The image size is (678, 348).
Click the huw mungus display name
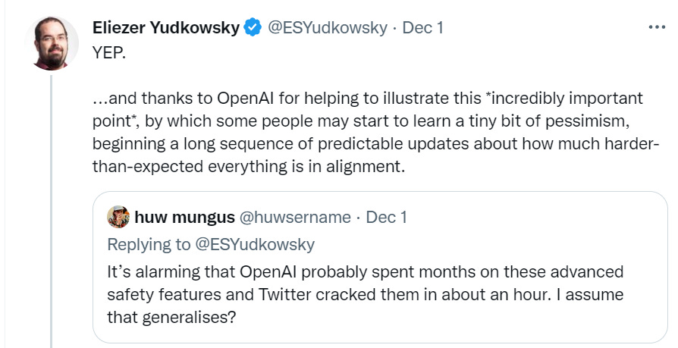tap(184, 218)
